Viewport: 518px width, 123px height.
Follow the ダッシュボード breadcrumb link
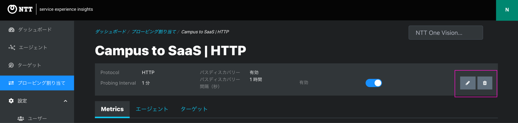111,32
